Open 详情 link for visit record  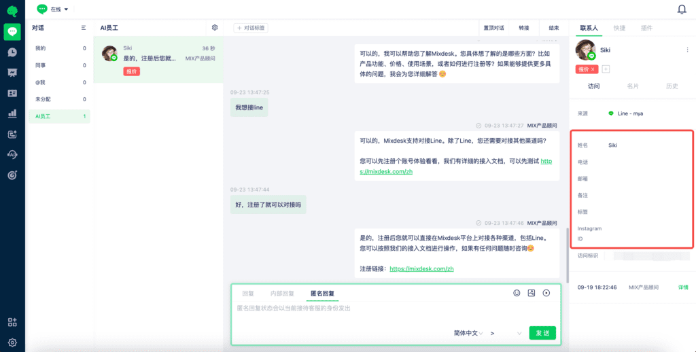[682, 287]
